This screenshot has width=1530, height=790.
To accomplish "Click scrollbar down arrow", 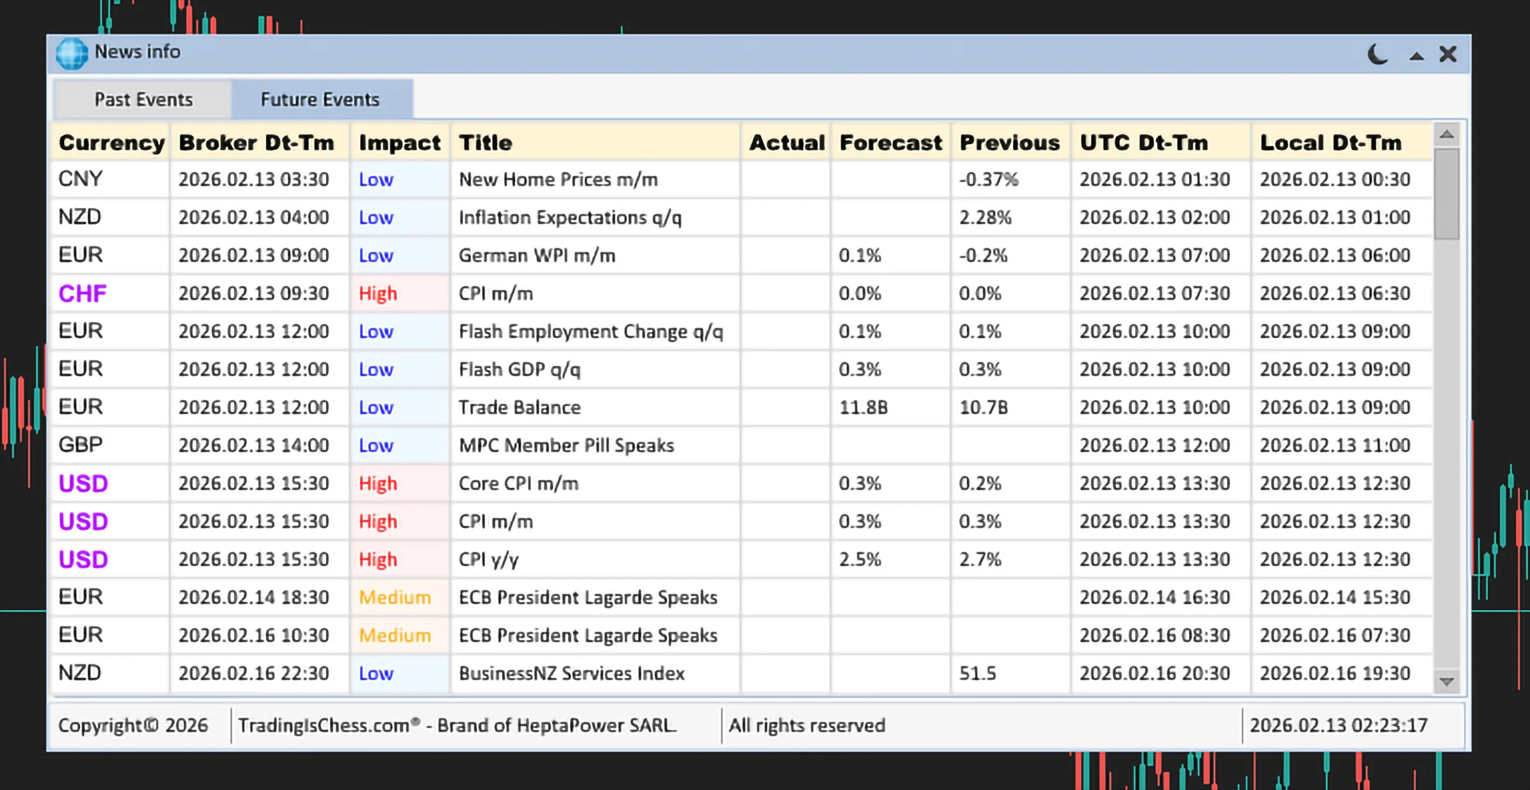I will pyautogui.click(x=1446, y=682).
